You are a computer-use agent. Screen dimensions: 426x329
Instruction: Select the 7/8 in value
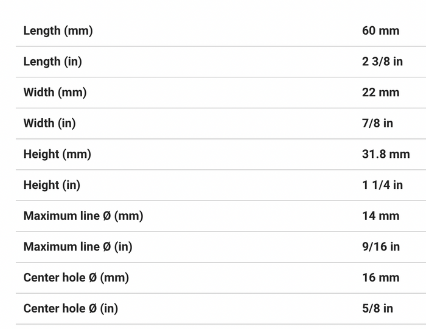click(377, 124)
